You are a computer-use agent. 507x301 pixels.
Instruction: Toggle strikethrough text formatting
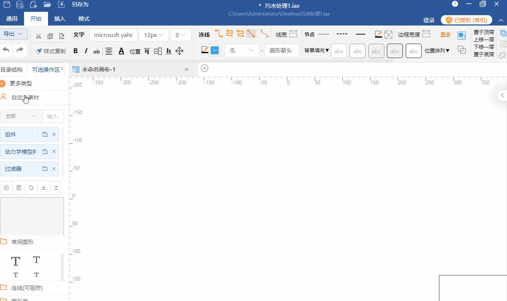click(x=96, y=51)
